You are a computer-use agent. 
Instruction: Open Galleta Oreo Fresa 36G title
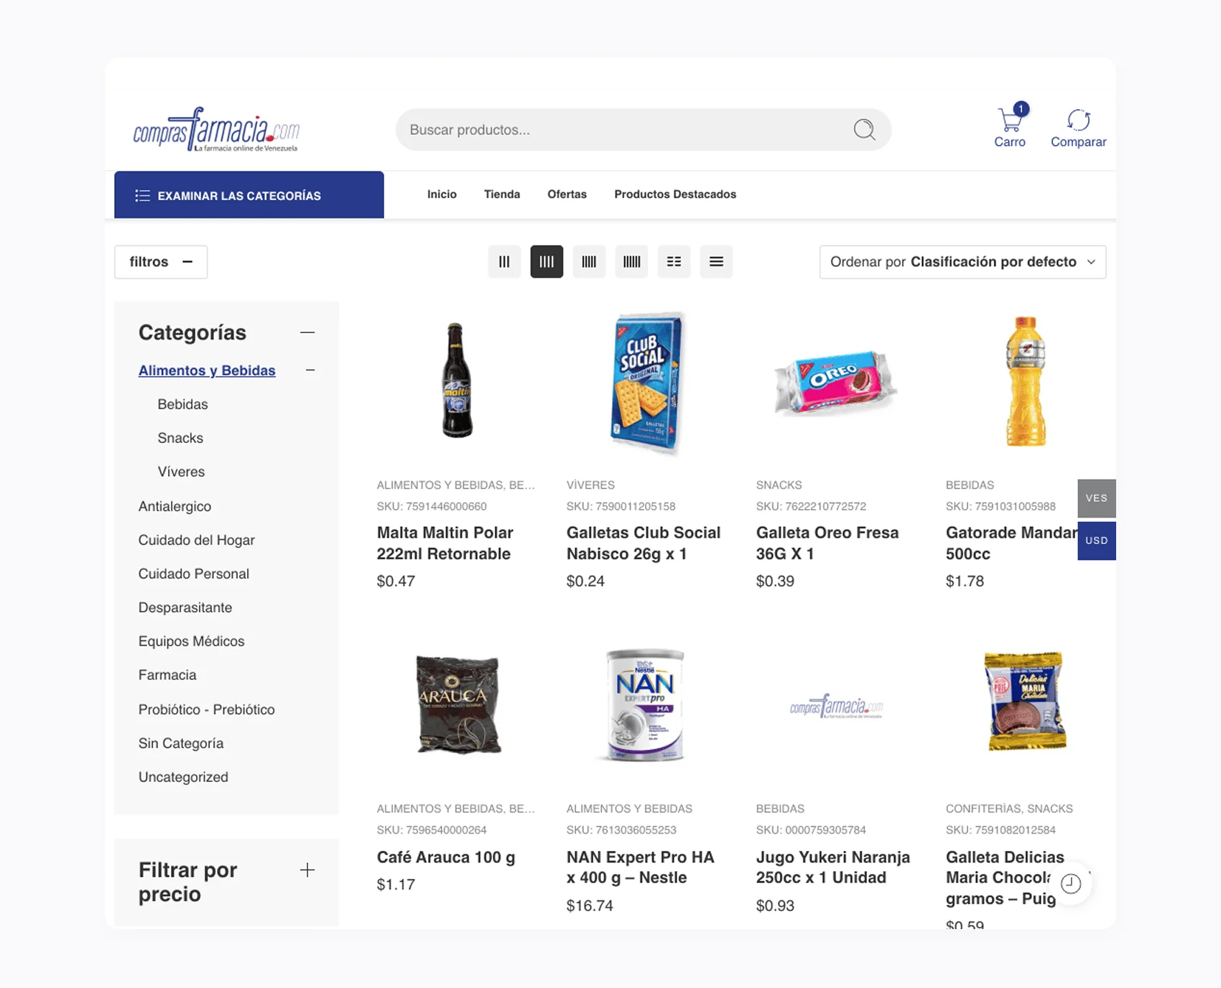[x=827, y=543]
